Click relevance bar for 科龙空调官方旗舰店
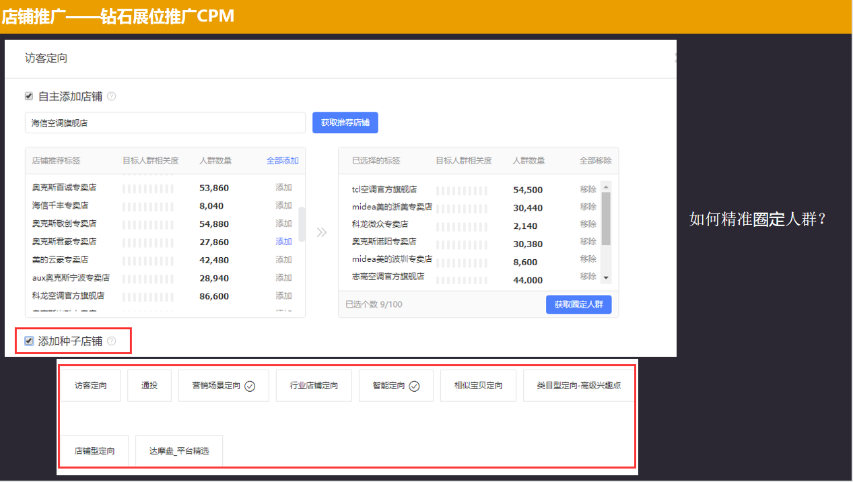Screen dimensions: 853x482 pos(147,296)
